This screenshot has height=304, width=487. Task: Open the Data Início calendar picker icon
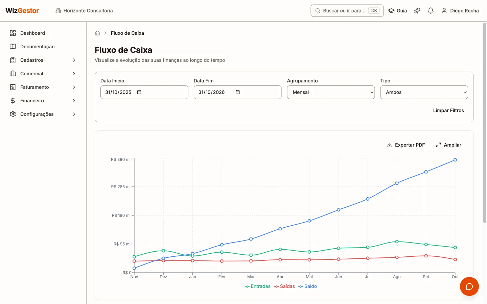pyautogui.click(x=139, y=92)
